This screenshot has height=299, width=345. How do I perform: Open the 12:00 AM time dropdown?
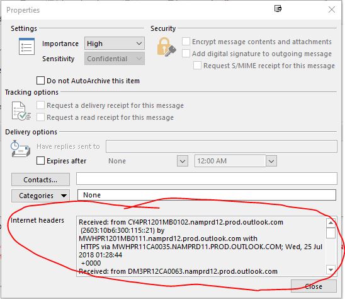coord(271,161)
